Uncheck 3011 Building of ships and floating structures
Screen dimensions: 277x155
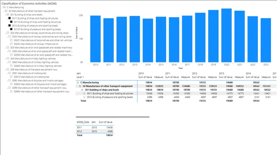[10, 18]
